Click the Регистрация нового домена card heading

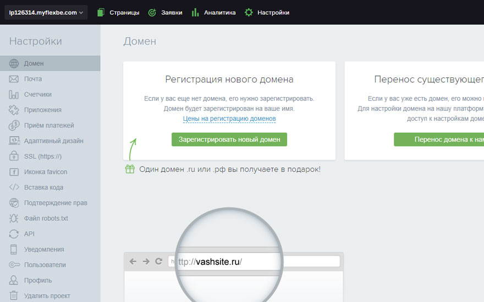point(229,80)
